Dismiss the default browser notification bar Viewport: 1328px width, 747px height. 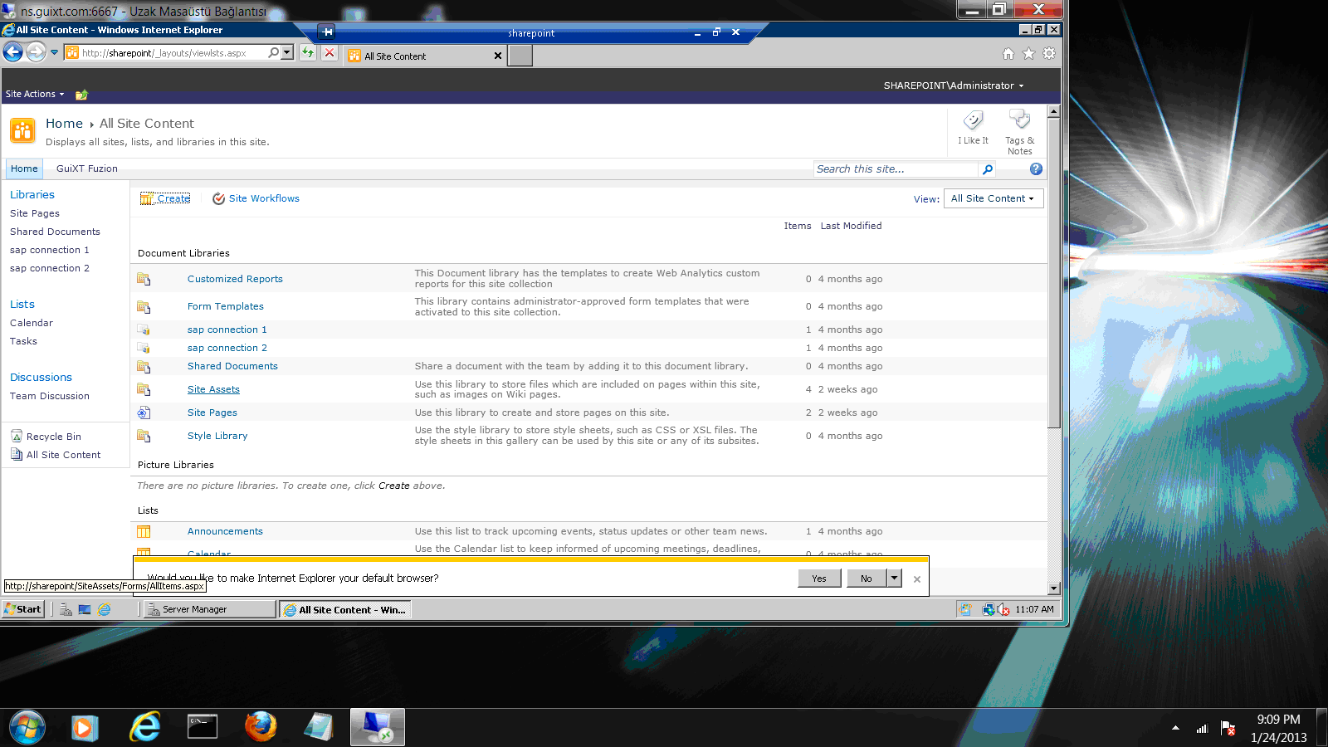tap(917, 579)
